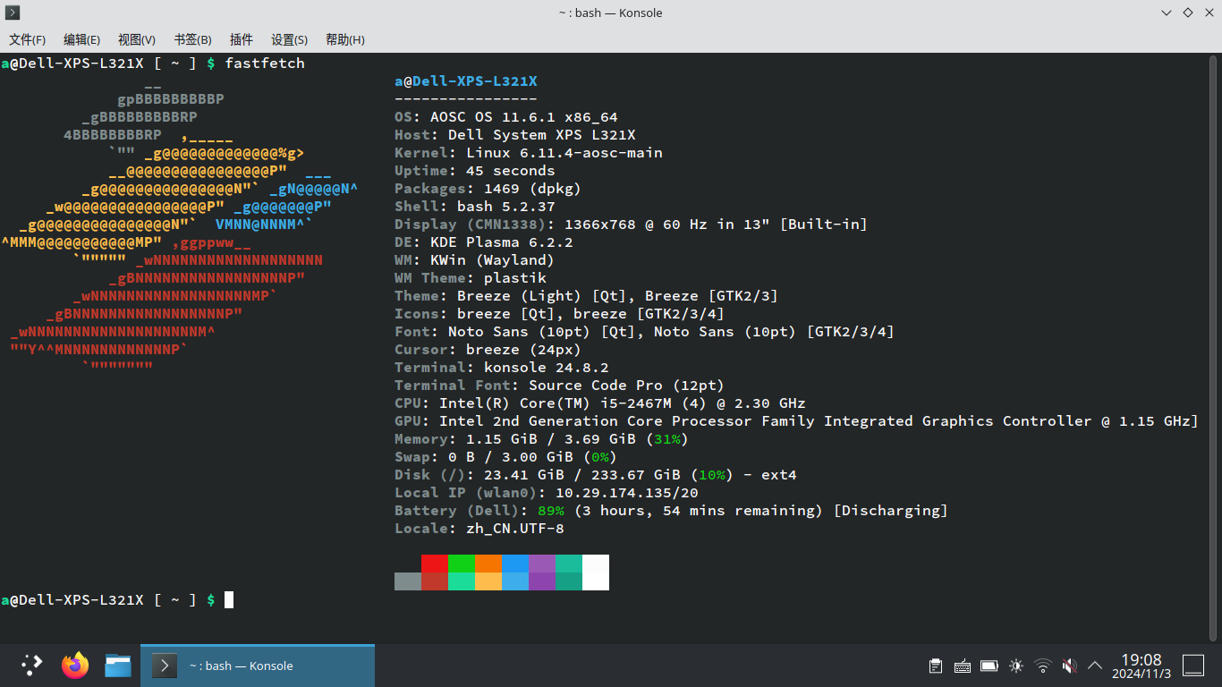Click 'a@Dell-XPS-L321X' header above the dashed line

click(466, 81)
